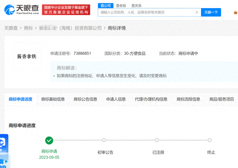The width and height of the screenshot is (238, 168).
Task: Click the 酱香拿铁 trademark image
Action: (x=27, y=56)
